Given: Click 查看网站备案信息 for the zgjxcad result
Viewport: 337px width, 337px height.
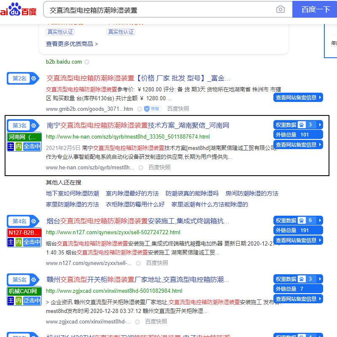Looking at the screenshot, I should pyautogui.click(x=298, y=299).
